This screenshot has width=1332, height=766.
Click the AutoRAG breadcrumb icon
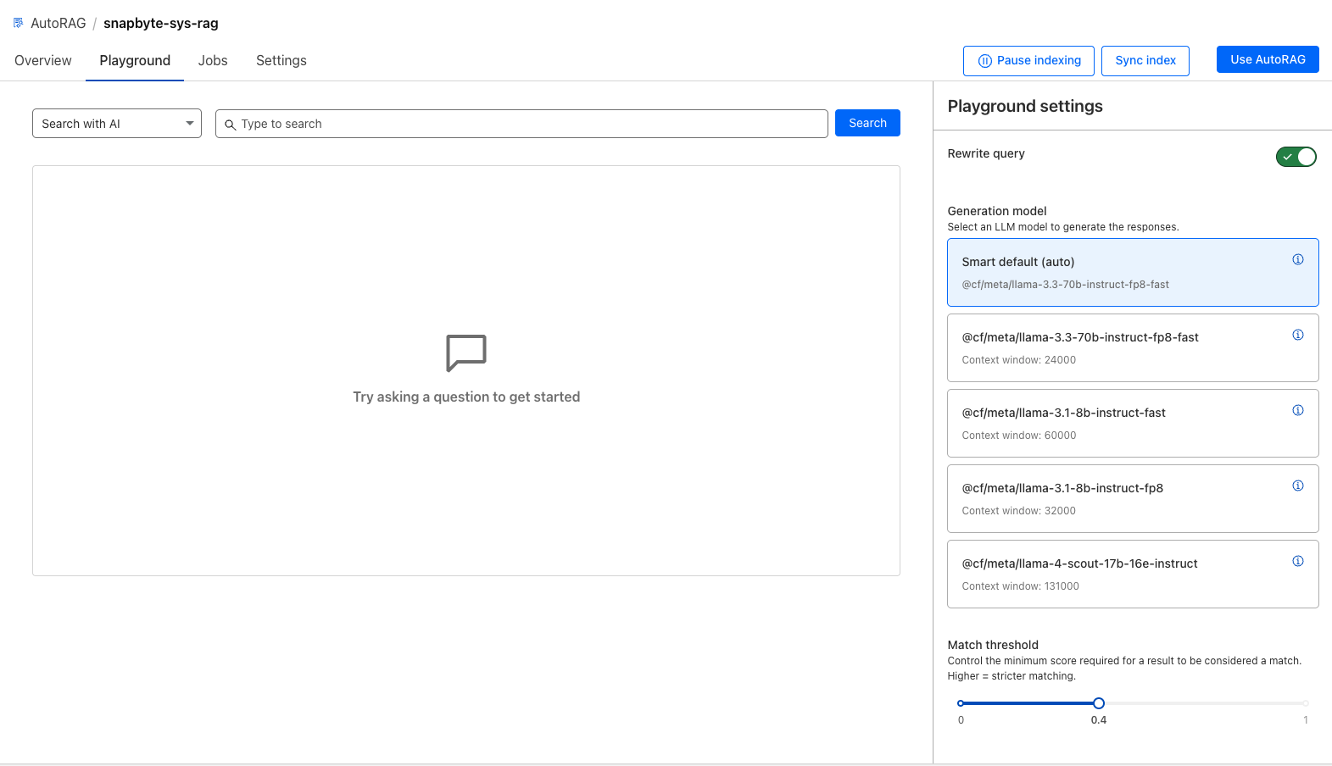19,23
